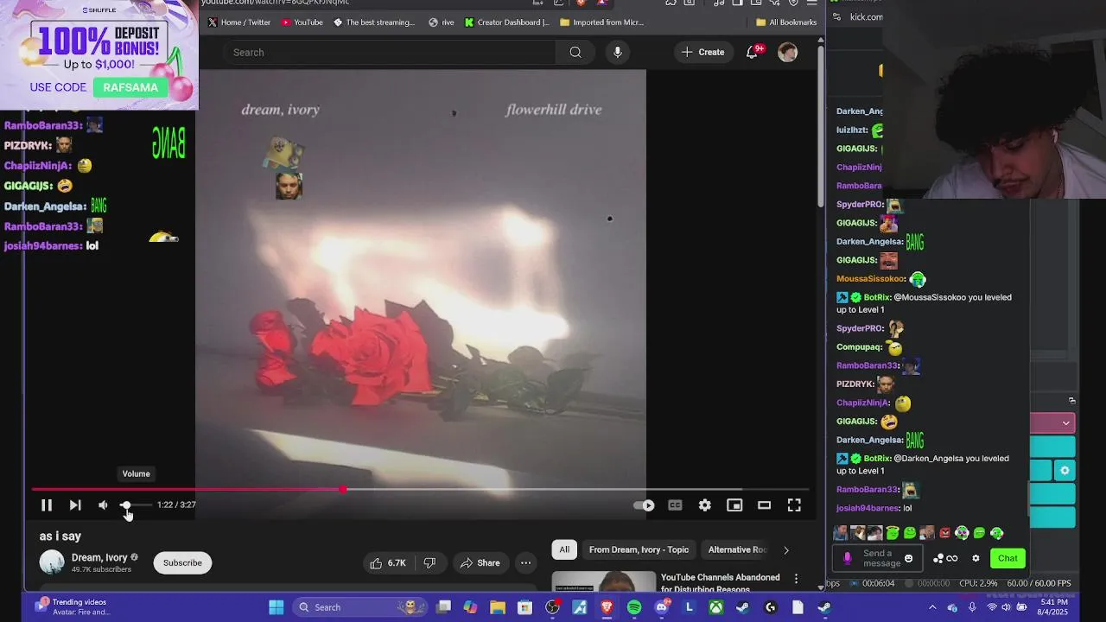Switch to miniplayer mode

734,505
